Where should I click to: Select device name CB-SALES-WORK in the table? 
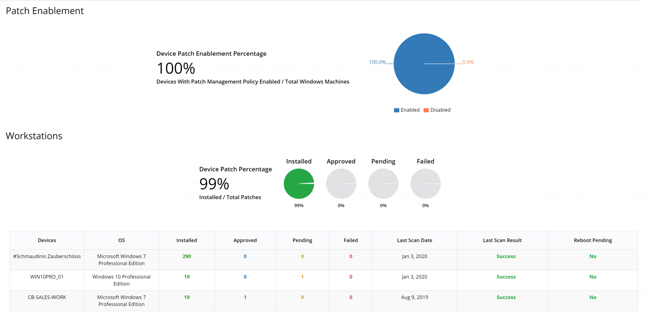click(x=47, y=297)
